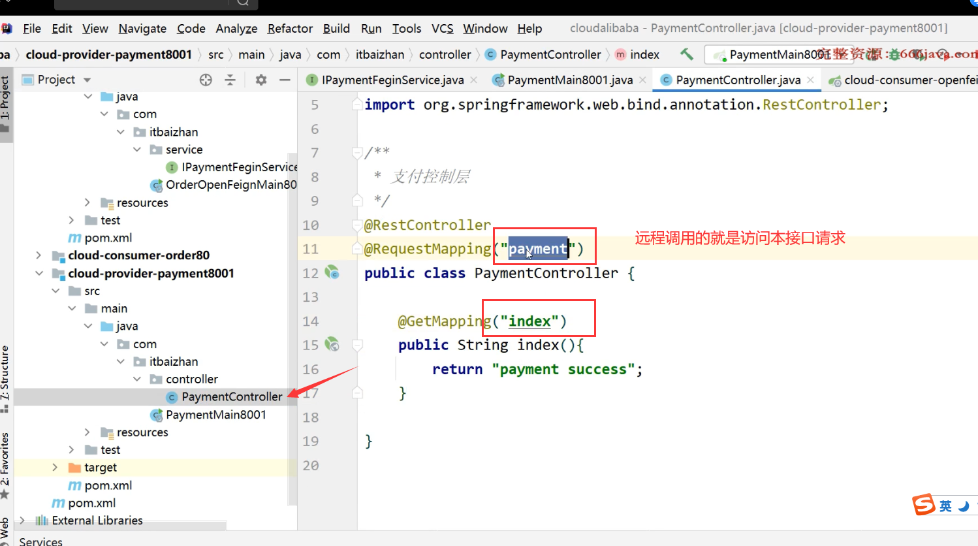Fold index method at line 15
The image size is (978, 546).
pos(357,344)
